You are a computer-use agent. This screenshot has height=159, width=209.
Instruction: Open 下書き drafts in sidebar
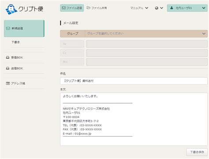(15, 42)
